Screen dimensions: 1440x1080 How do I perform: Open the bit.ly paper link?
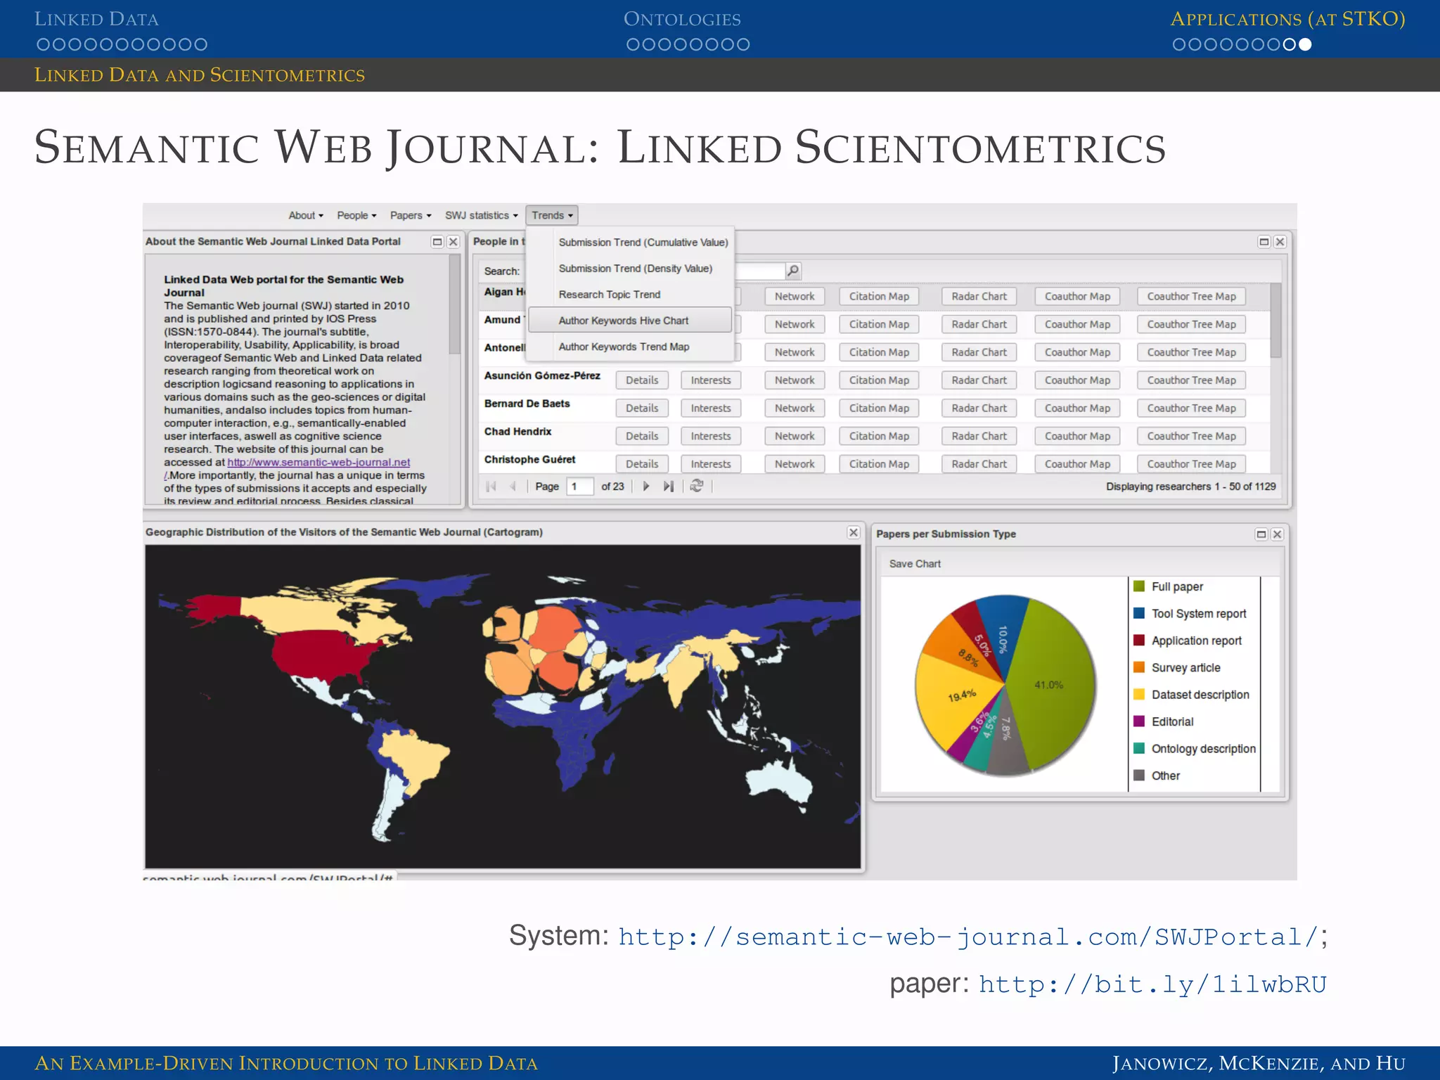click(x=1152, y=984)
